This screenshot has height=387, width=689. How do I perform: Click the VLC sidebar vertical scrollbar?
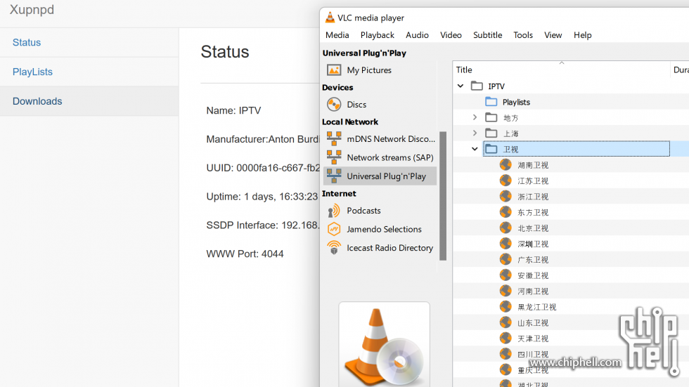click(x=443, y=196)
